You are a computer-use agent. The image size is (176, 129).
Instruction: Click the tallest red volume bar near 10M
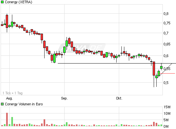tap(7, 119)
